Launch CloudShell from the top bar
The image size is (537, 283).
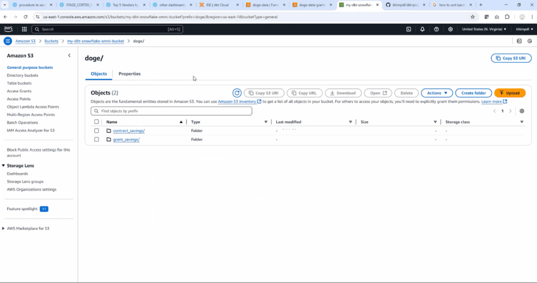(x=409, y=29)
